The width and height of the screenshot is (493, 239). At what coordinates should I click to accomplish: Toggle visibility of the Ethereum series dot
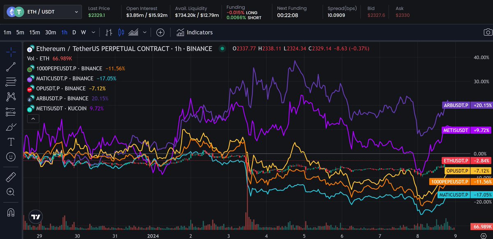[222, 48]
